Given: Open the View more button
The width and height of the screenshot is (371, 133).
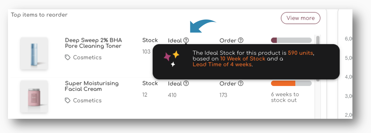Looking at the screenshot, I should point(300,18).
